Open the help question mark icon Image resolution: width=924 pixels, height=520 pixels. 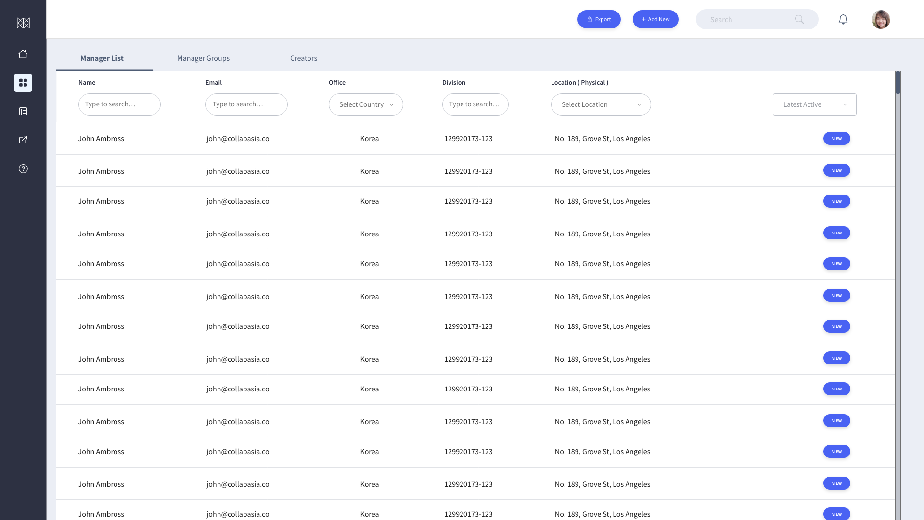[x=23, y=169]
